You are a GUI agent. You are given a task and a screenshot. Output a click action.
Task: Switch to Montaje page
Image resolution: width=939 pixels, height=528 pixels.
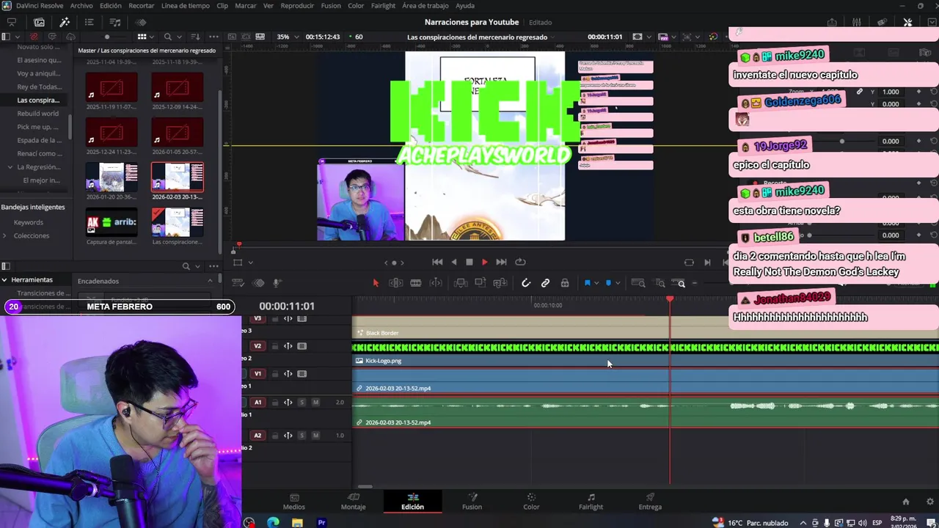pos(353,502)
